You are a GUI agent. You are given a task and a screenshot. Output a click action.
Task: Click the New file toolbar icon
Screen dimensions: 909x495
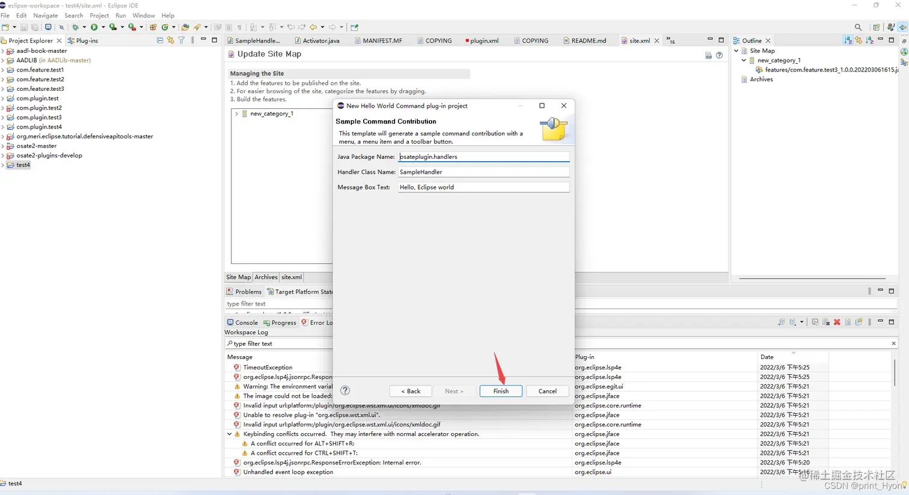(5, 27)
